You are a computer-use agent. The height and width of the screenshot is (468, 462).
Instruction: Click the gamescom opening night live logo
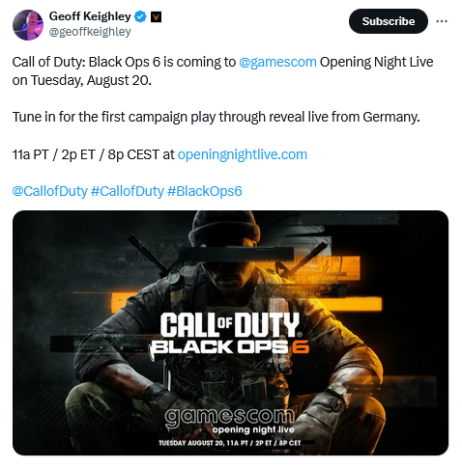pyautogui.click(x=230, y=422)
